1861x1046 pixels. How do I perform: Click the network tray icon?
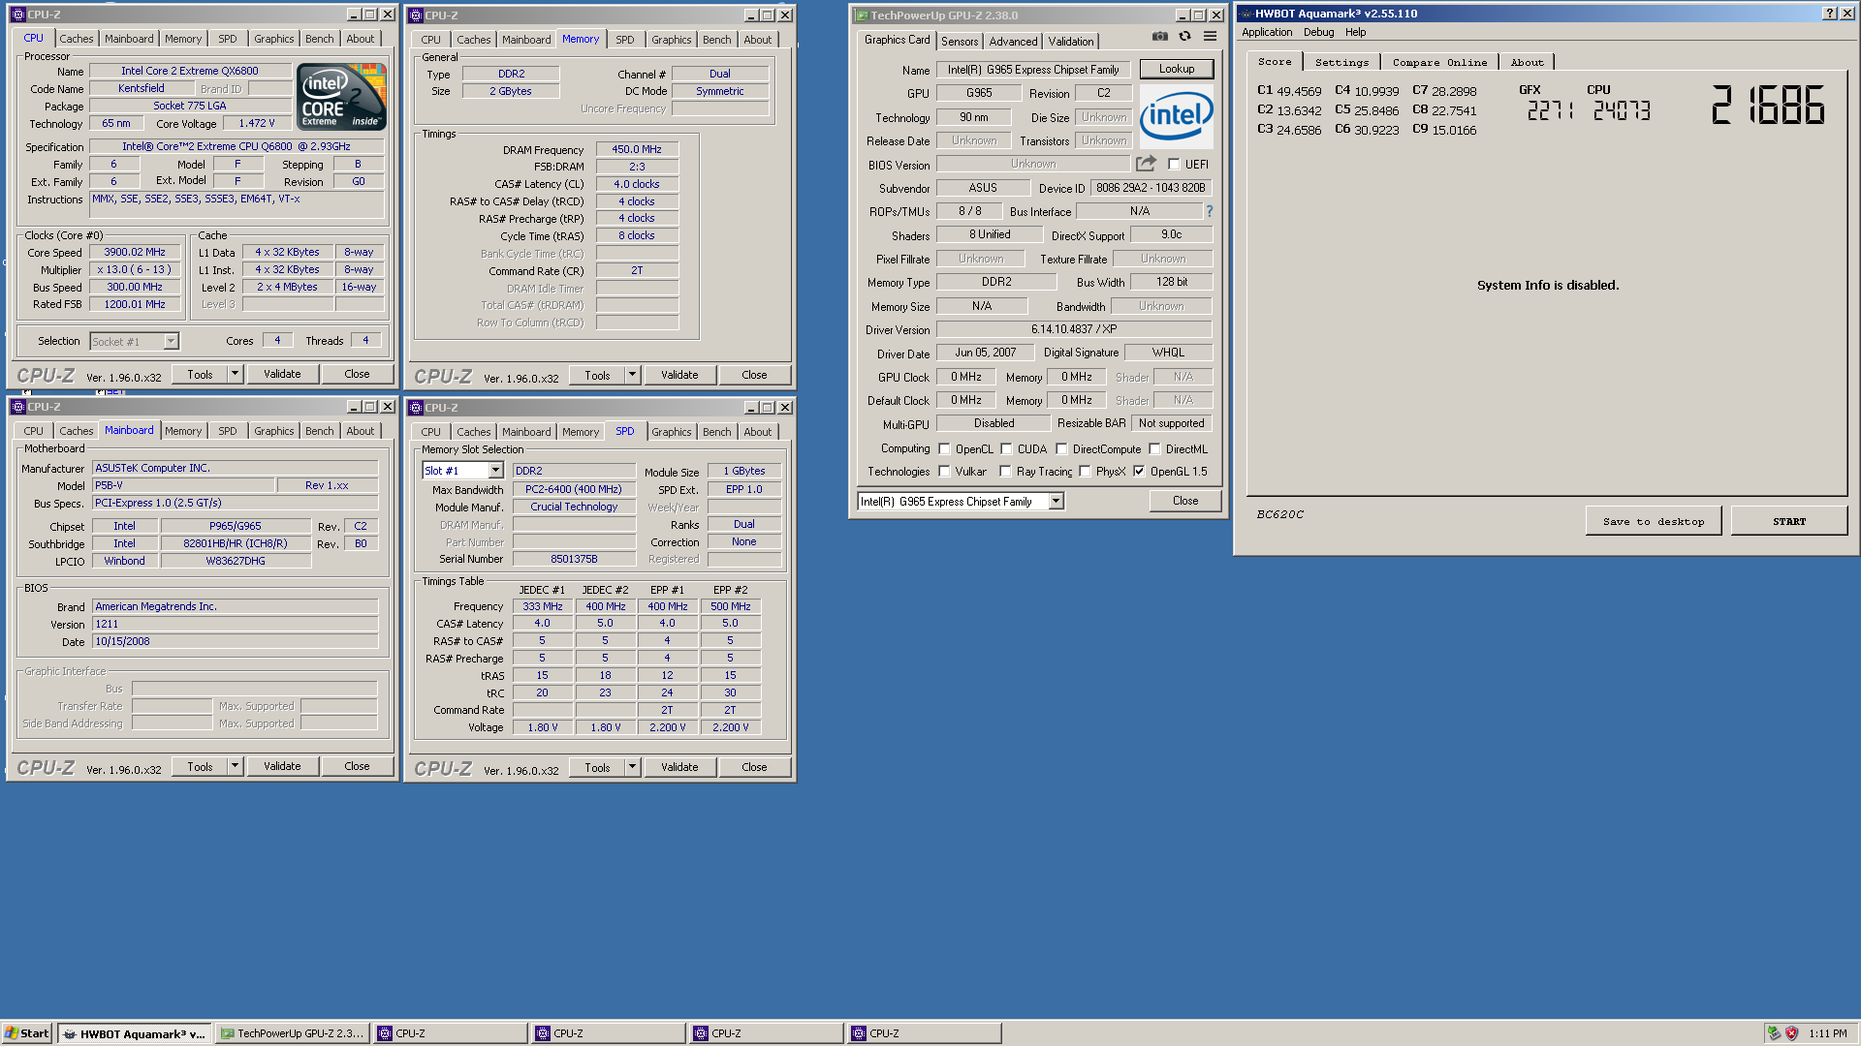(1773, 1033)
